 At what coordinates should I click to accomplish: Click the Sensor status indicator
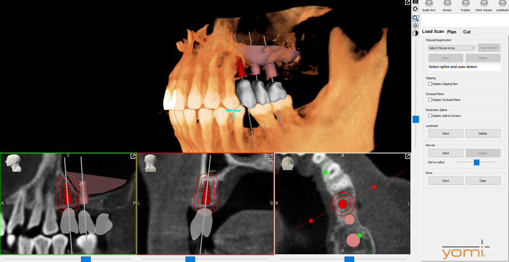(447, 3)
